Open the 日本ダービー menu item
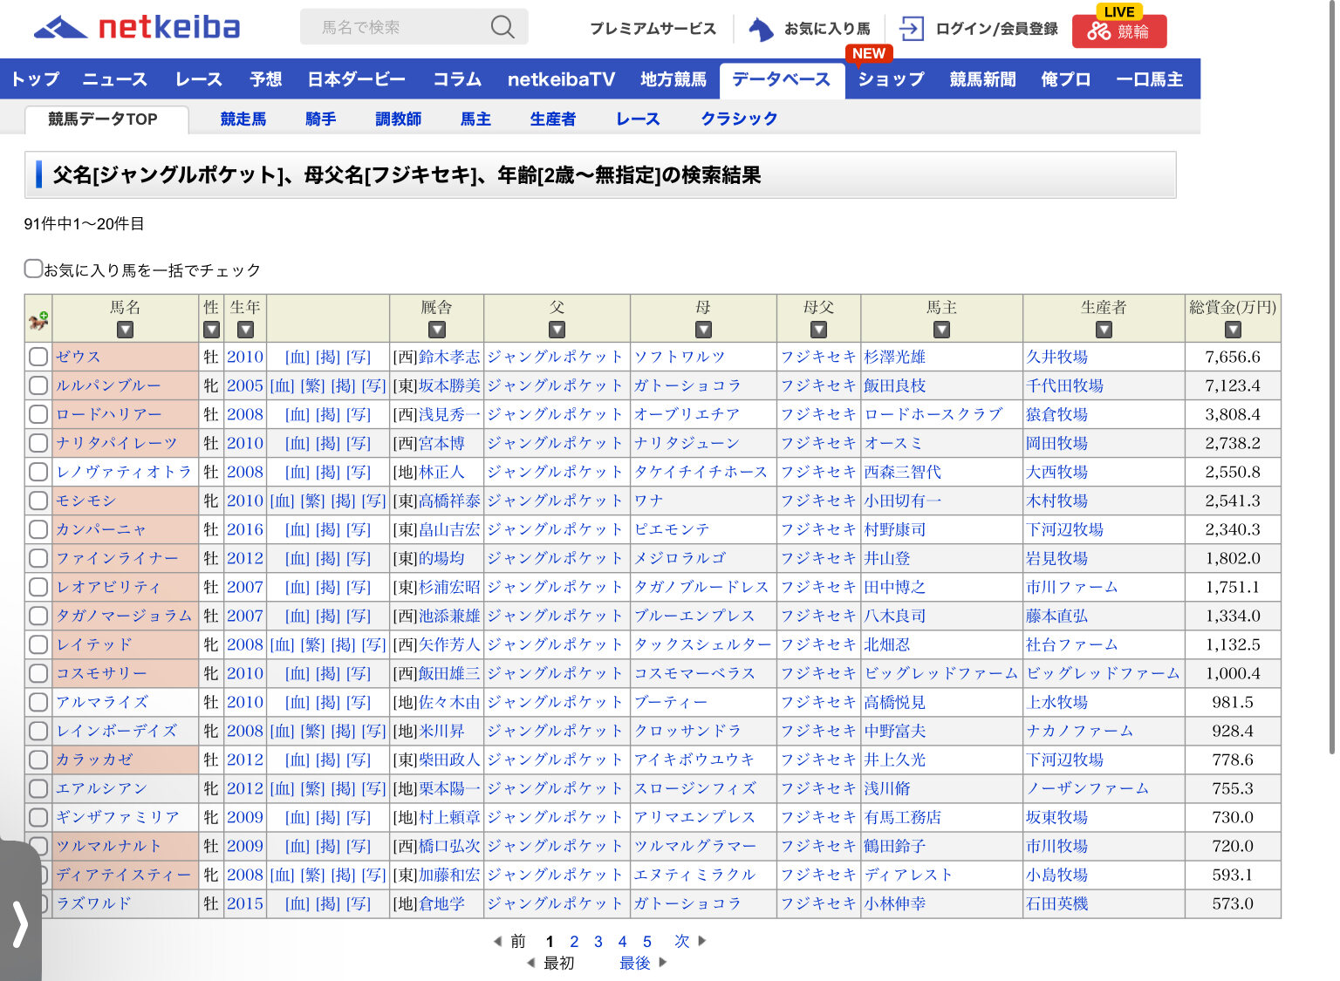This screenshot has height=981, width=1340. [356, 79]
